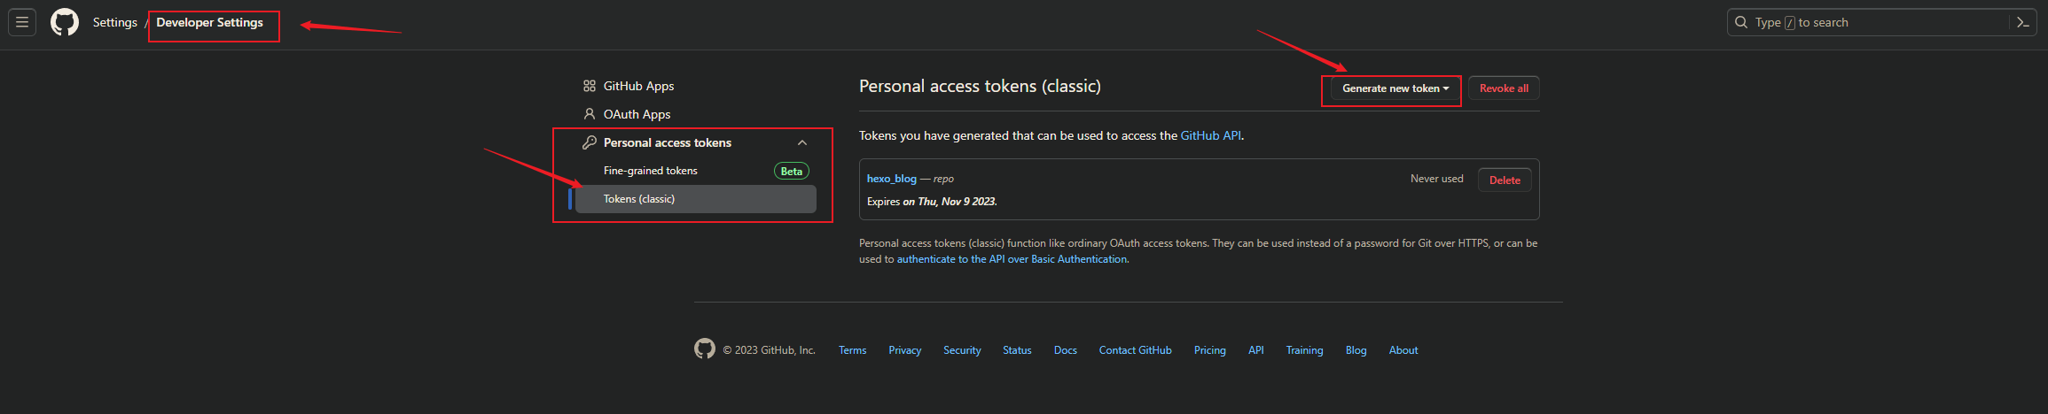This screenshot has width=2048, height=414.
Task: Follow the GitHub API link
Action: [x=1210, y=135]
